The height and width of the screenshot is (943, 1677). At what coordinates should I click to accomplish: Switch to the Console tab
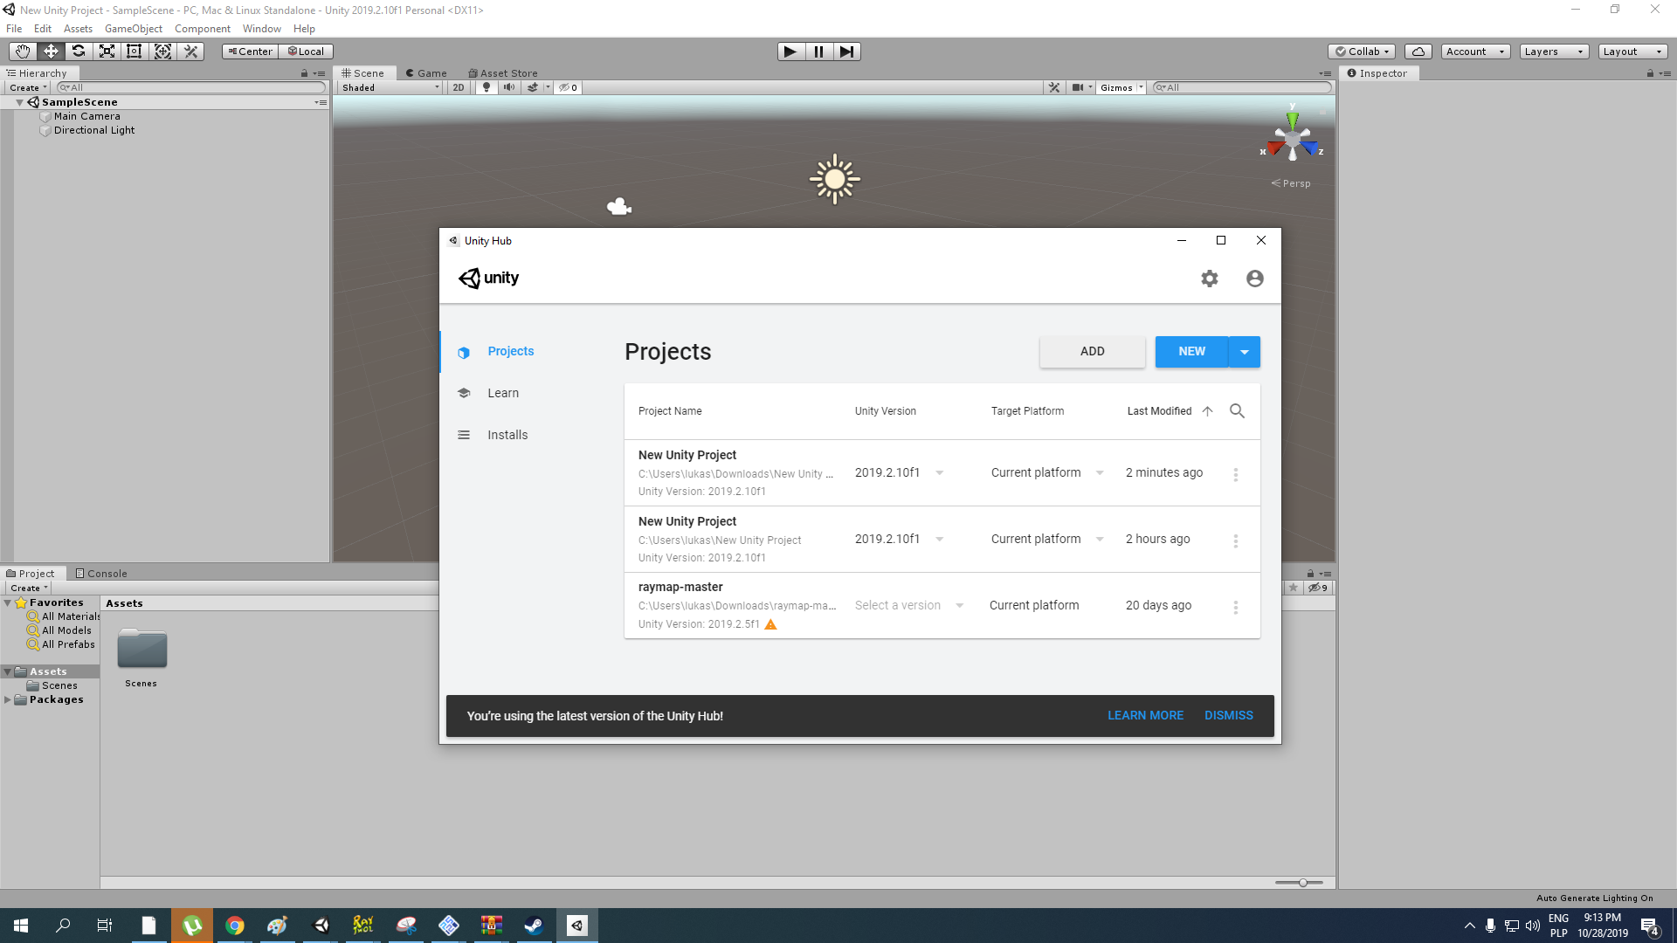pos(101,574)
